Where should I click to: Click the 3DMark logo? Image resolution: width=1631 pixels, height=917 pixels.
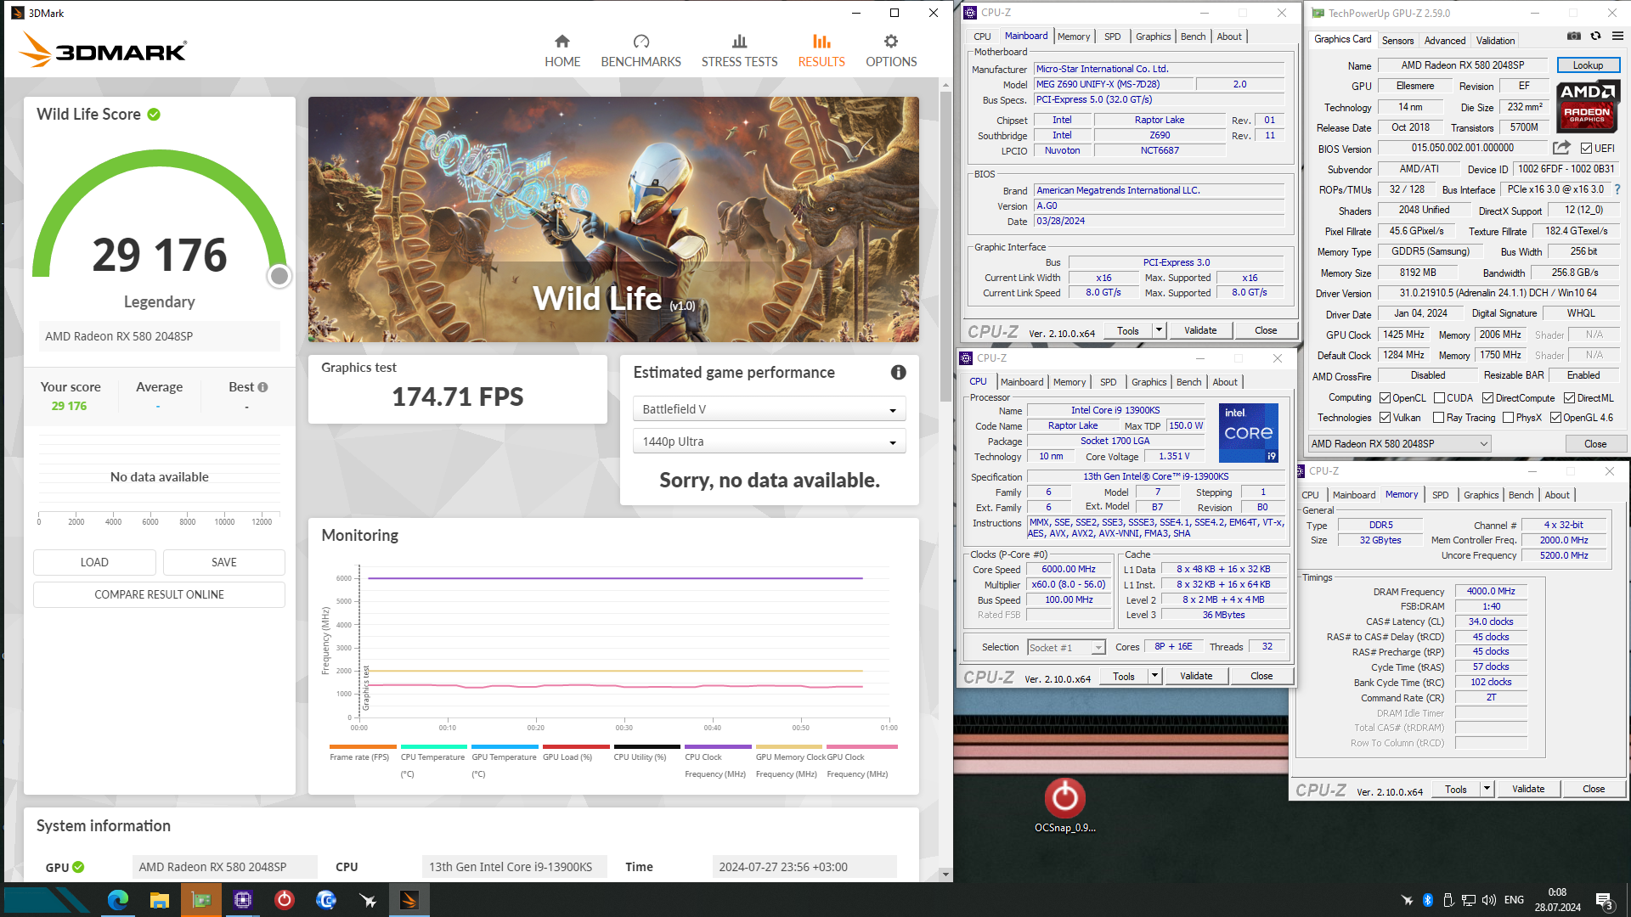point(103,49)
